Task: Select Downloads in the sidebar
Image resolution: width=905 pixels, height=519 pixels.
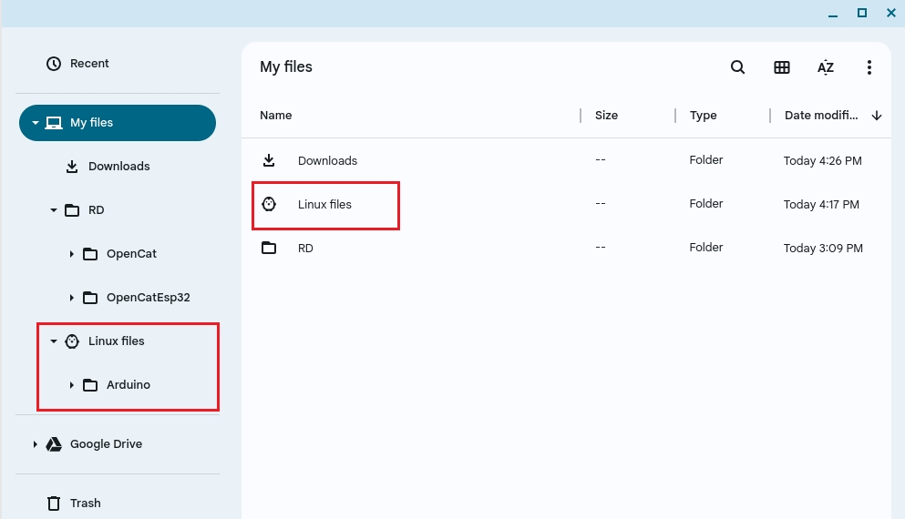Action: (118, 167)
